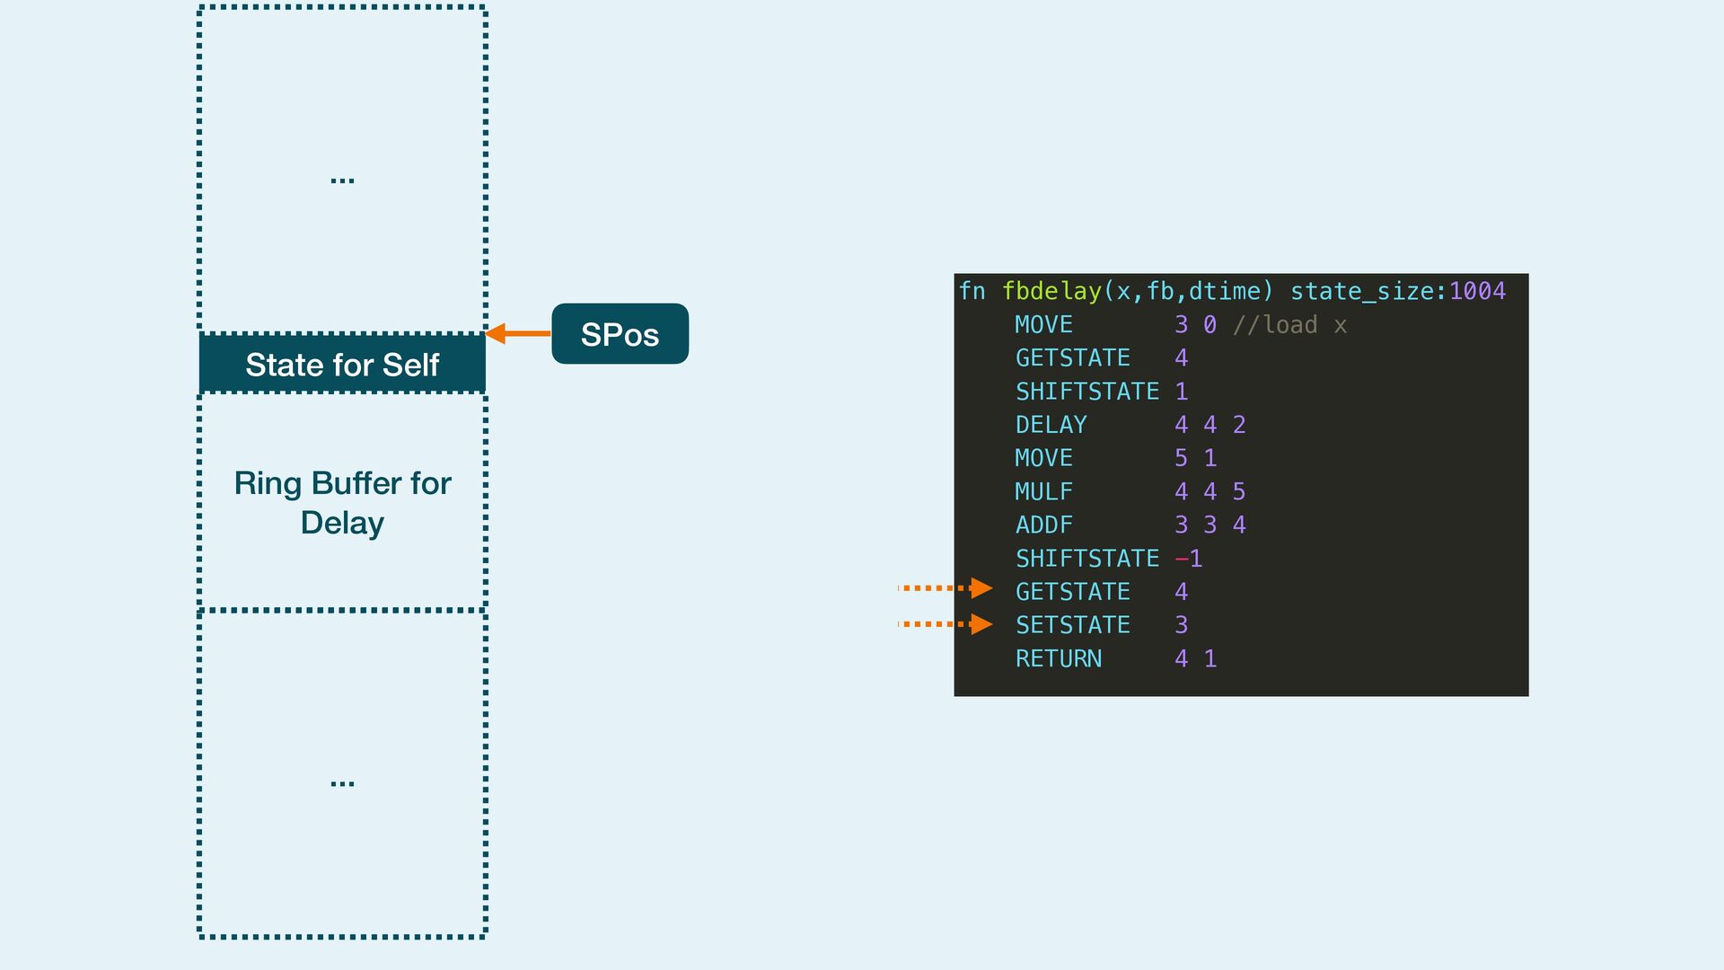Screen dimensions: 1724x970
Task: Click the SETSTATE instruction text
Action: 1072,625
